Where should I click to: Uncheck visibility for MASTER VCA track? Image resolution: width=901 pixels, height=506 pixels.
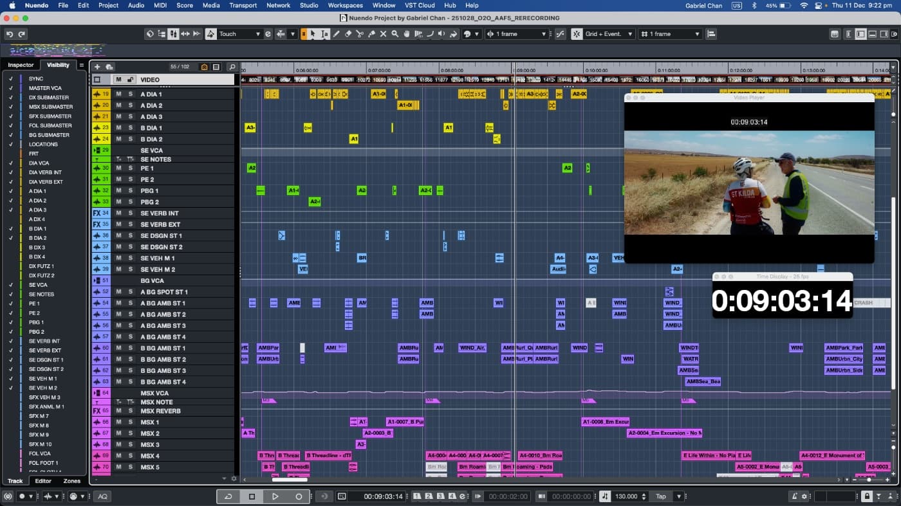[x=11, y=88]
